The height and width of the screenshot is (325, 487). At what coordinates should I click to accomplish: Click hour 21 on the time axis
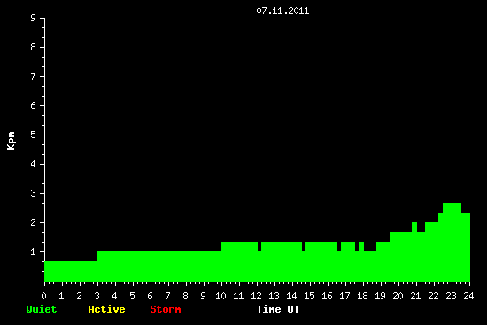point(415,296)
